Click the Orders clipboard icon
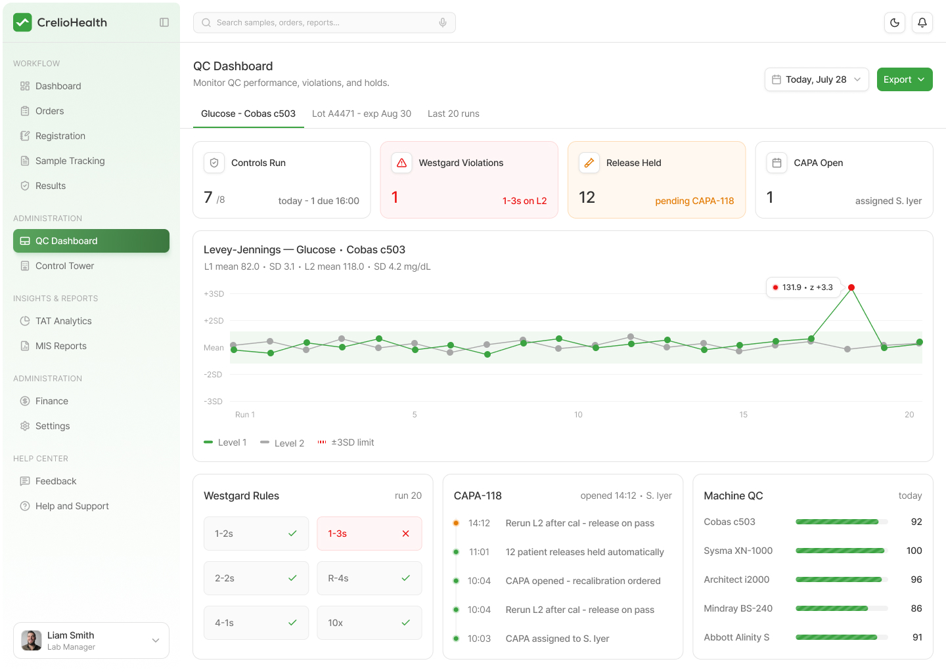 click(25, 111)
